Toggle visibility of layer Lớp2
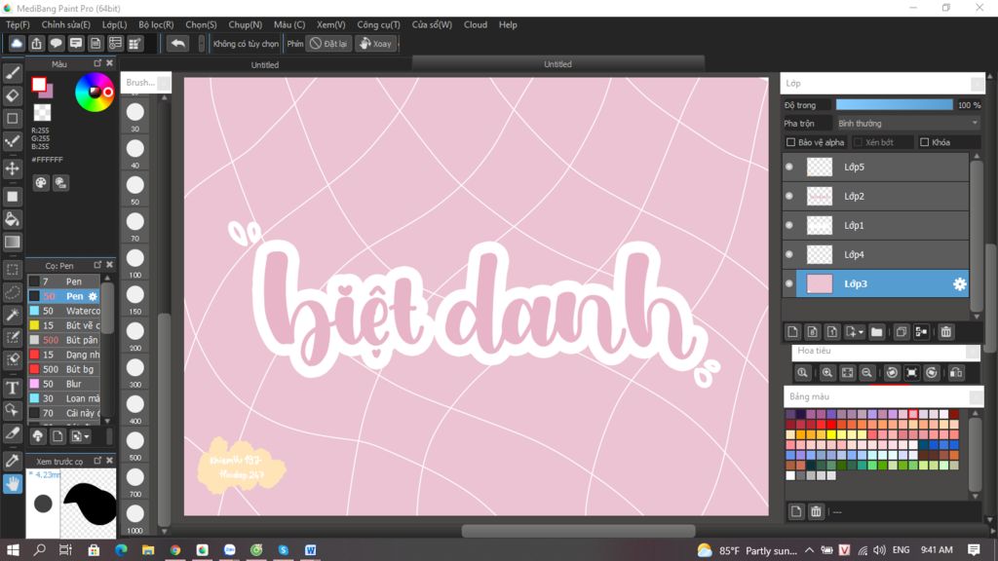The width and height of the screenshot is (998, 561). tap(789, 196)
